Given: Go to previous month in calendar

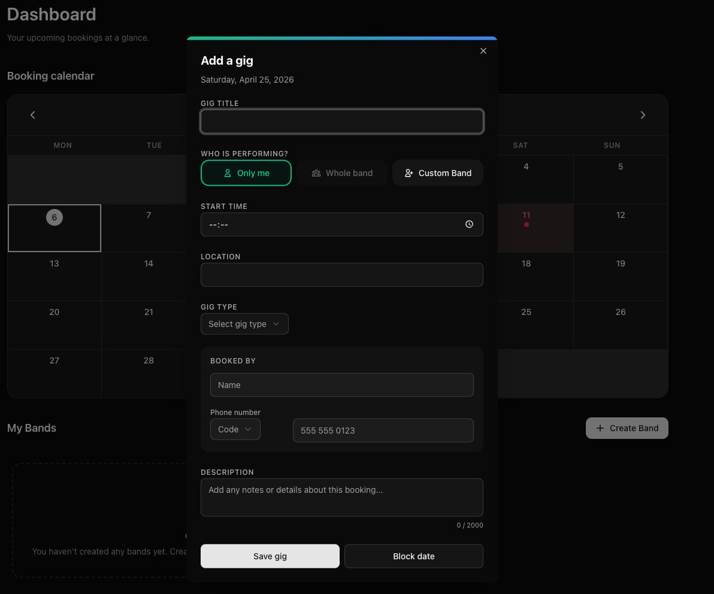Looking at the screenshot, I should coord(32,115).
